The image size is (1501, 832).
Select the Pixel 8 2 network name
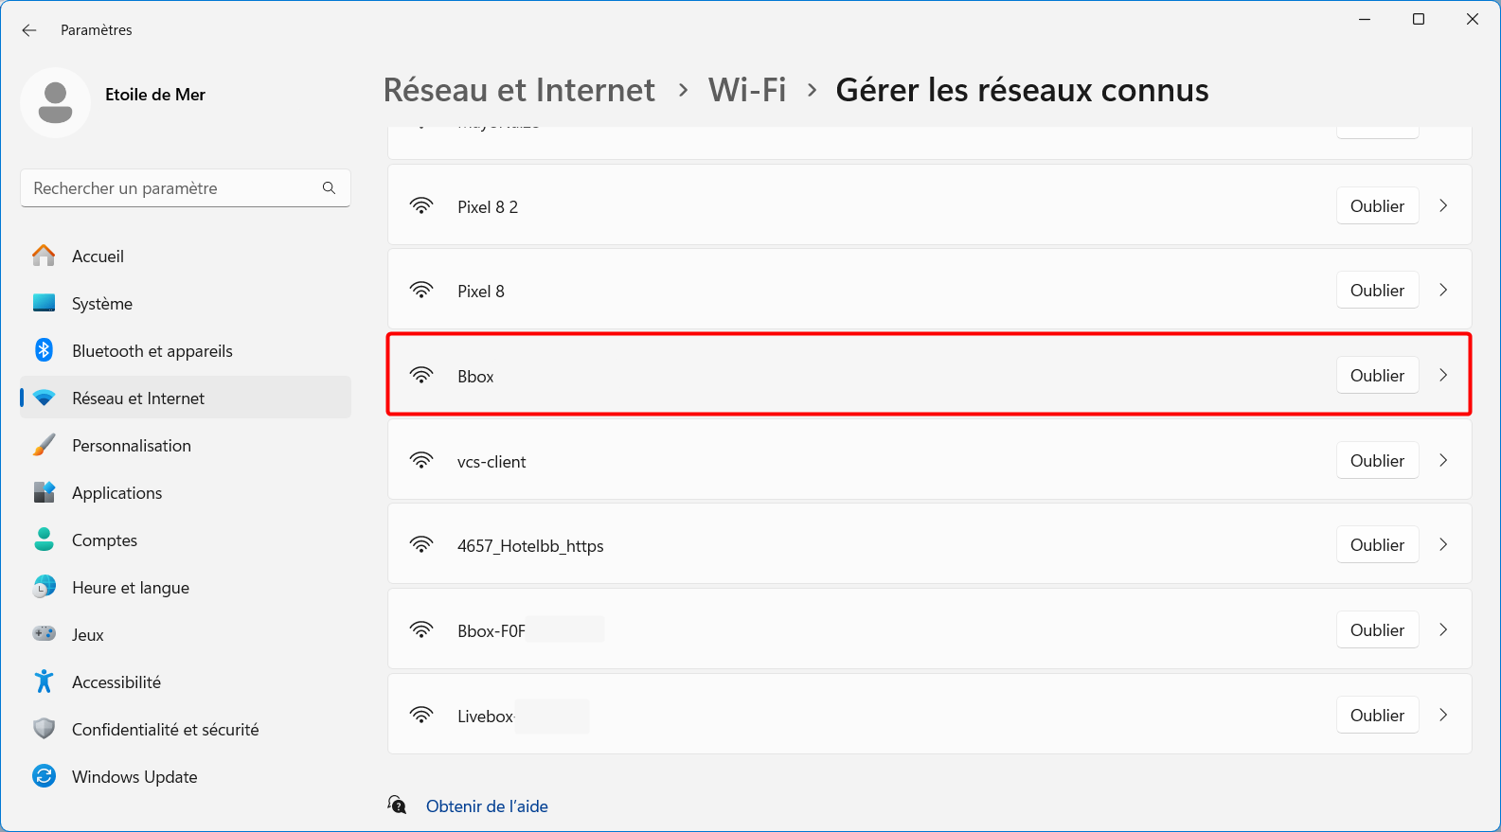pyautogui.click(x=488, y=207)
